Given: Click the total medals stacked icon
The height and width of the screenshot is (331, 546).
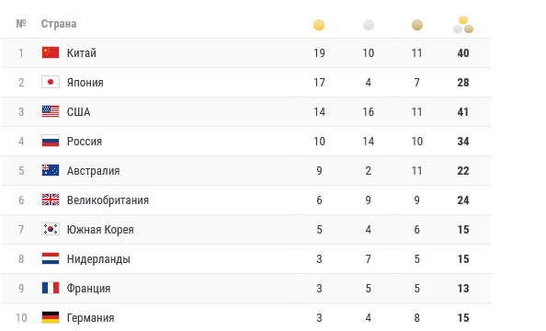Looking at the screenshot, I should click(463, 25).
